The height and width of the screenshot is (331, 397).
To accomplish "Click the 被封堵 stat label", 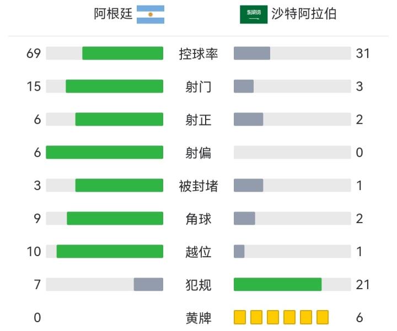I will pyautogui.click(x=198, y=186).
